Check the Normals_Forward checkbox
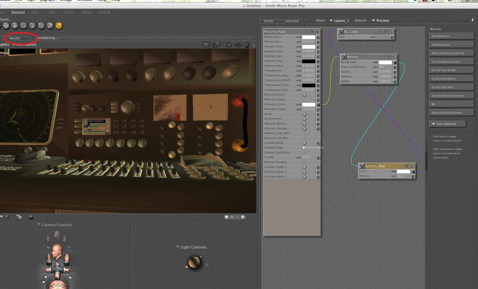 [x=304, y=162]
